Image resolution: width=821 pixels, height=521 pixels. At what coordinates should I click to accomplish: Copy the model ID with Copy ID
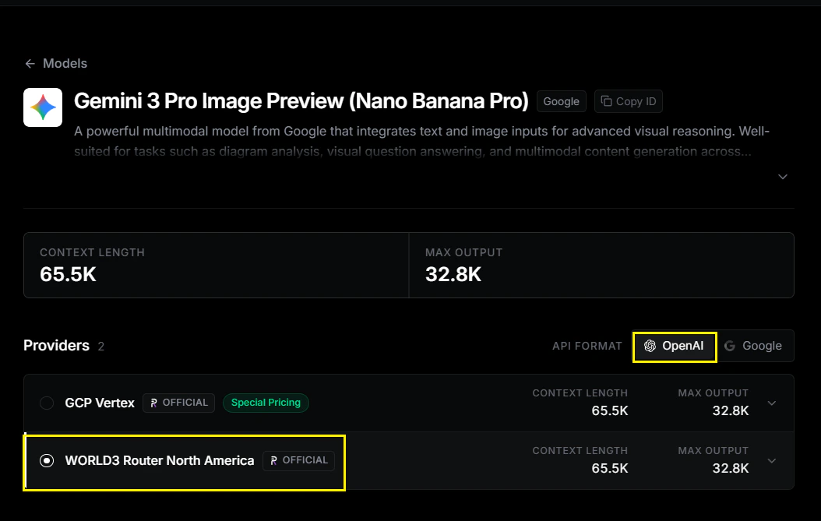click(x=629, y=101)
